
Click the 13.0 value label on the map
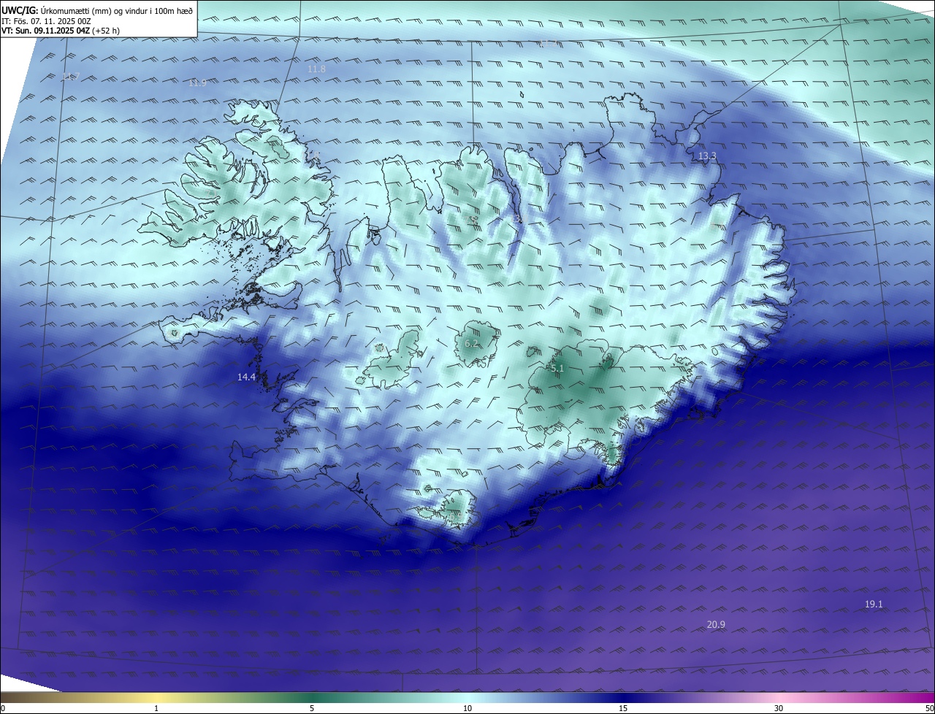(519, 219)
